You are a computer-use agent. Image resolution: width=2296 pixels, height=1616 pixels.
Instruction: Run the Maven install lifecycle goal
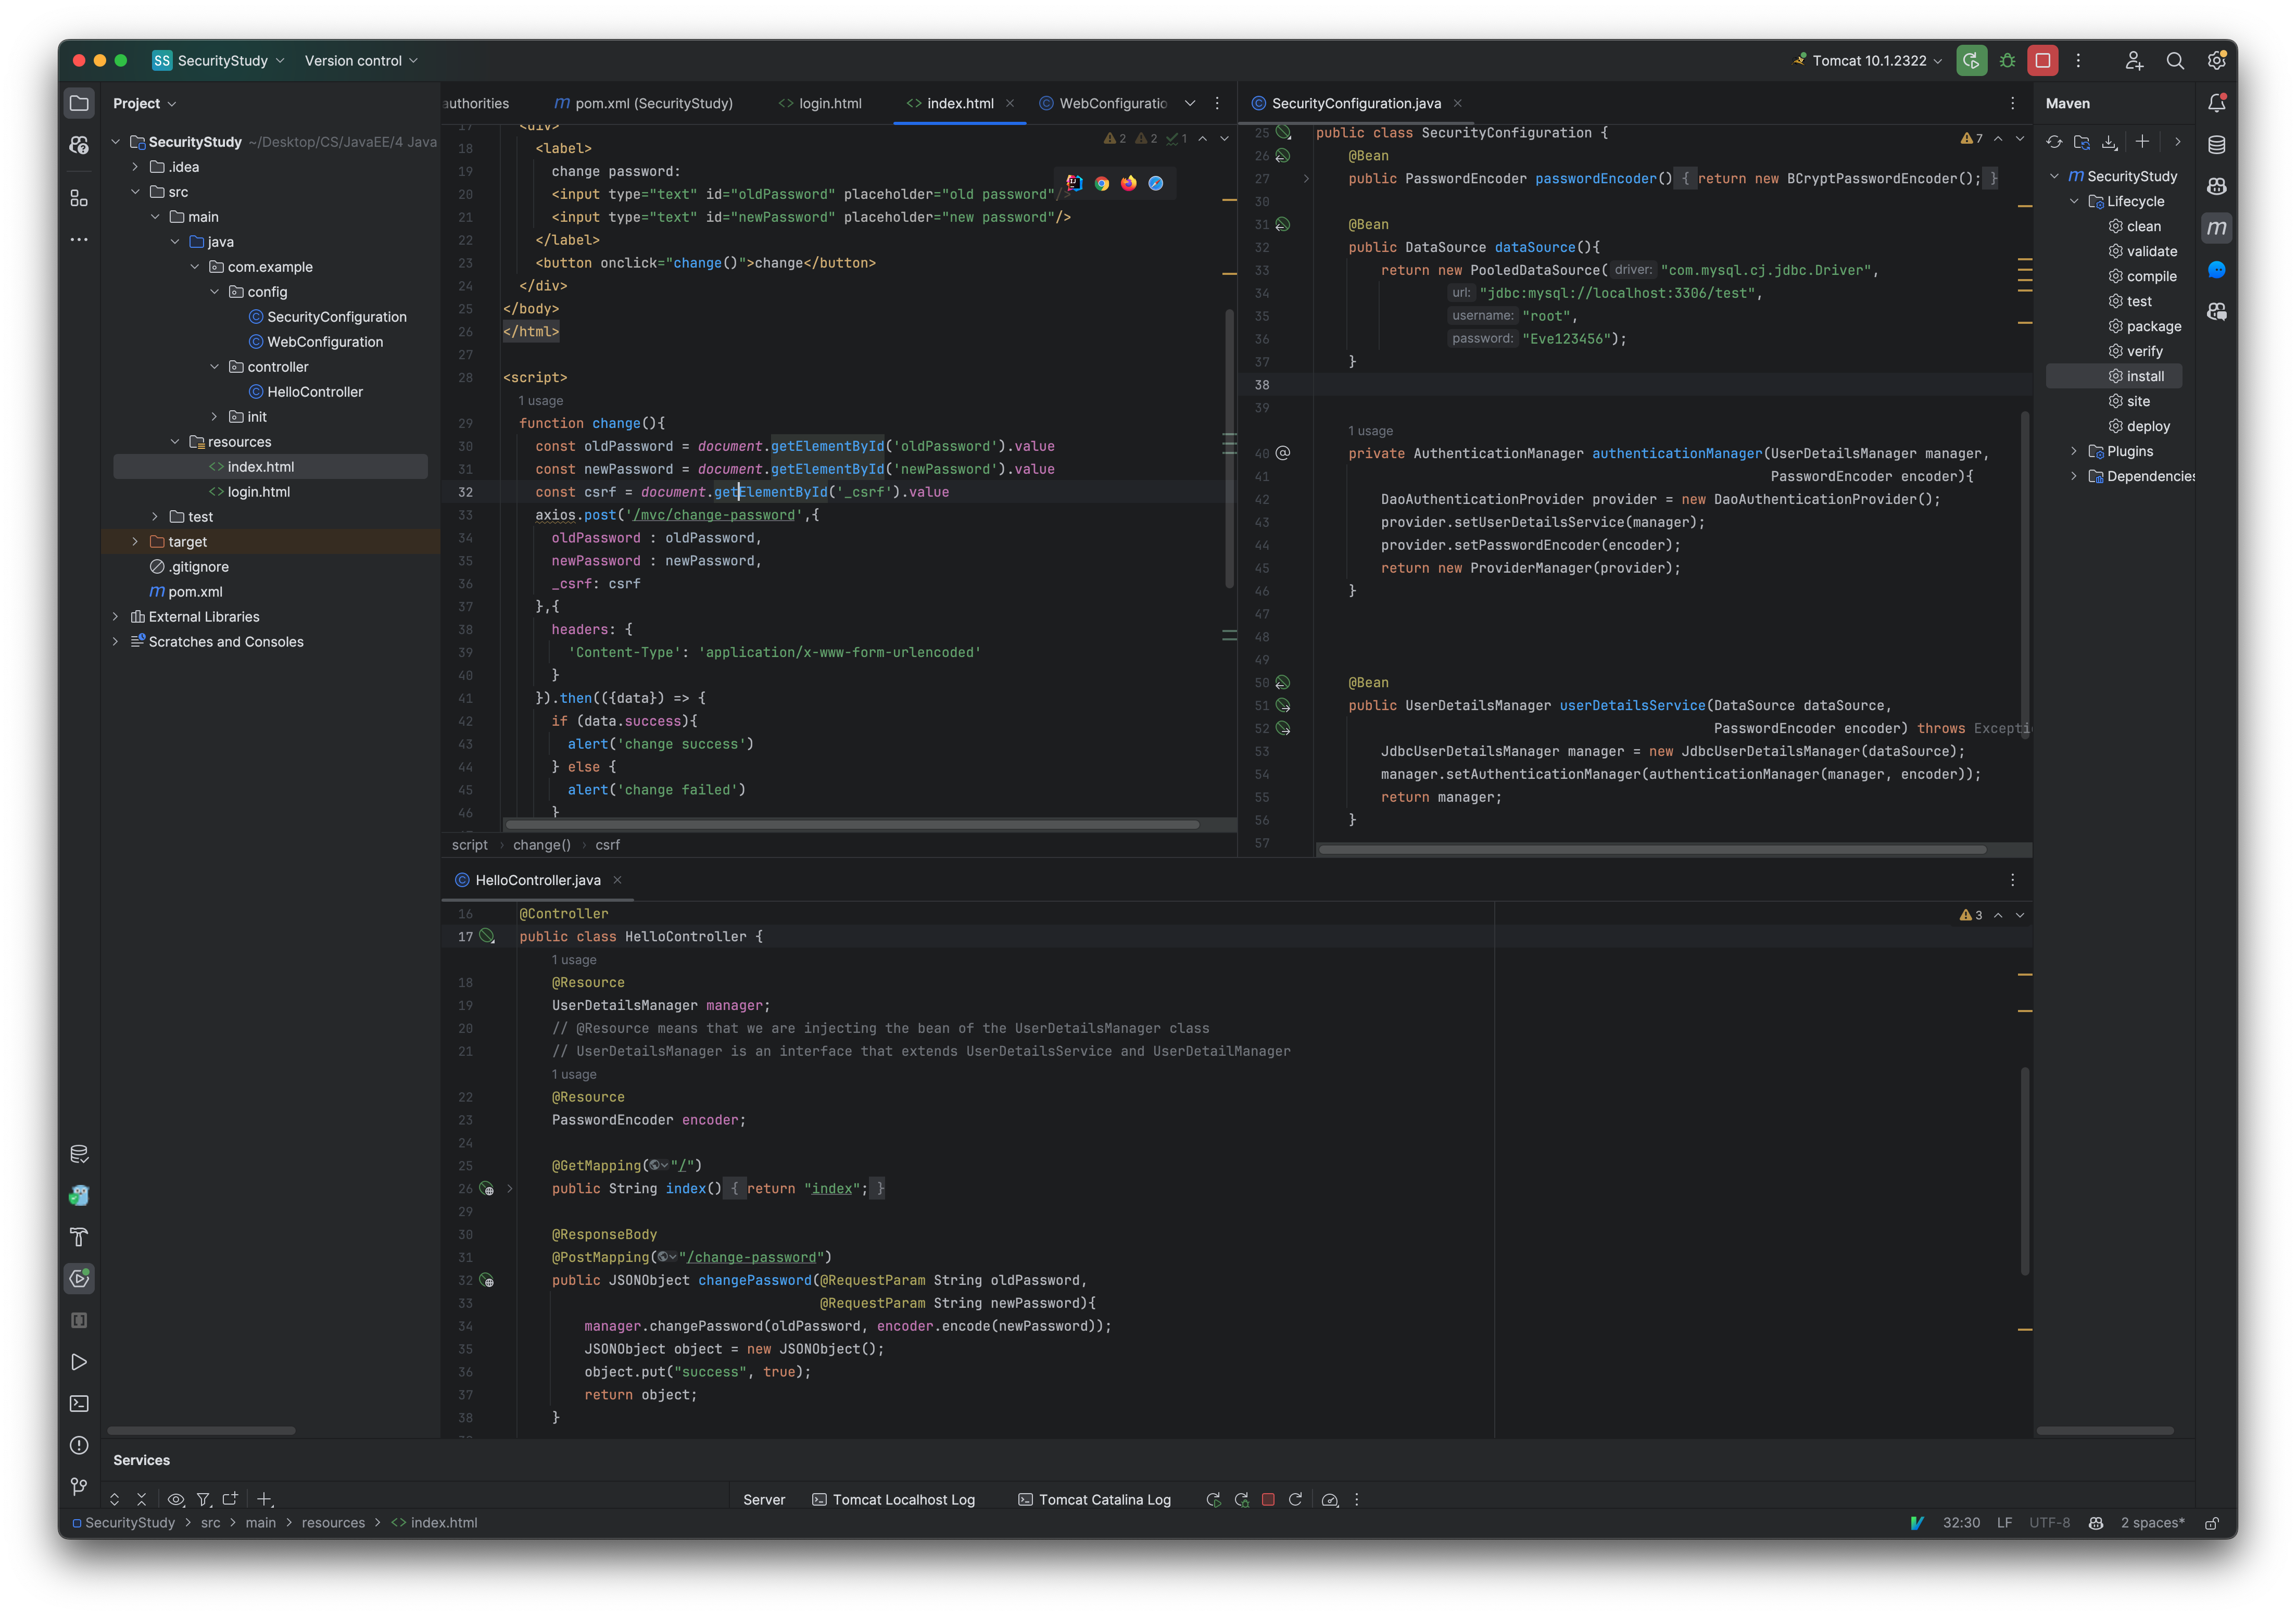pos(2144,377)
